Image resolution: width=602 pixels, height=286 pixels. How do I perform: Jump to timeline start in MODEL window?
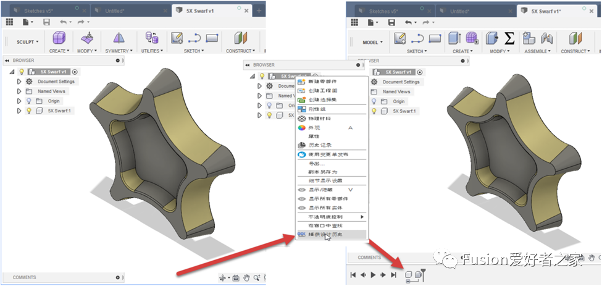(x=353, y=275)
